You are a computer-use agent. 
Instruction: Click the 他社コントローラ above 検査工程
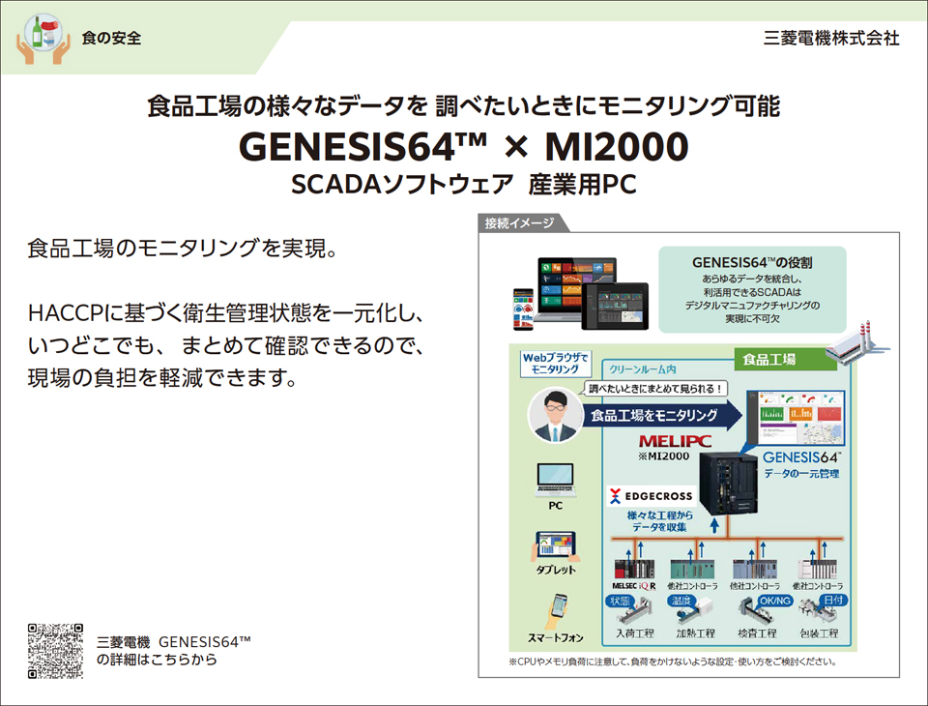pyautogui.click(x=754, y=569)
